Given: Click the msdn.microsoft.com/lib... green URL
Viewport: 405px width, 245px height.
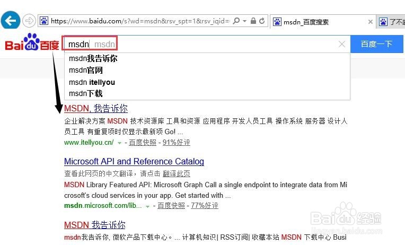Looking at the screenshot, I should coord(103,206).
